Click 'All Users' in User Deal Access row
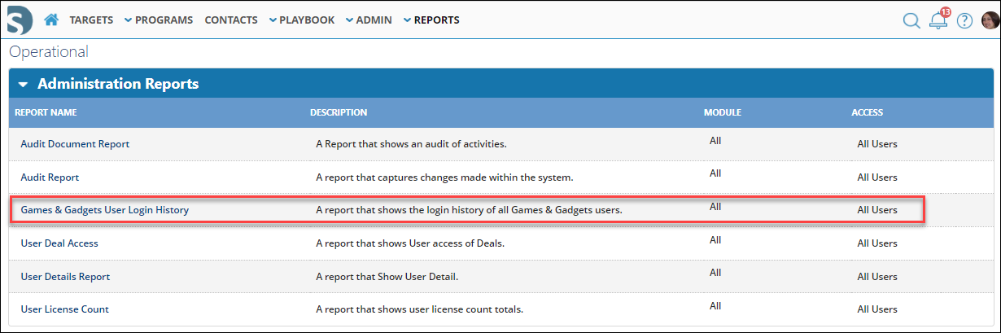 [877, 243]
